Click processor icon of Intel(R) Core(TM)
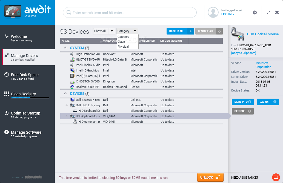The width and height of the screenshot is (283, 183). 72,76
